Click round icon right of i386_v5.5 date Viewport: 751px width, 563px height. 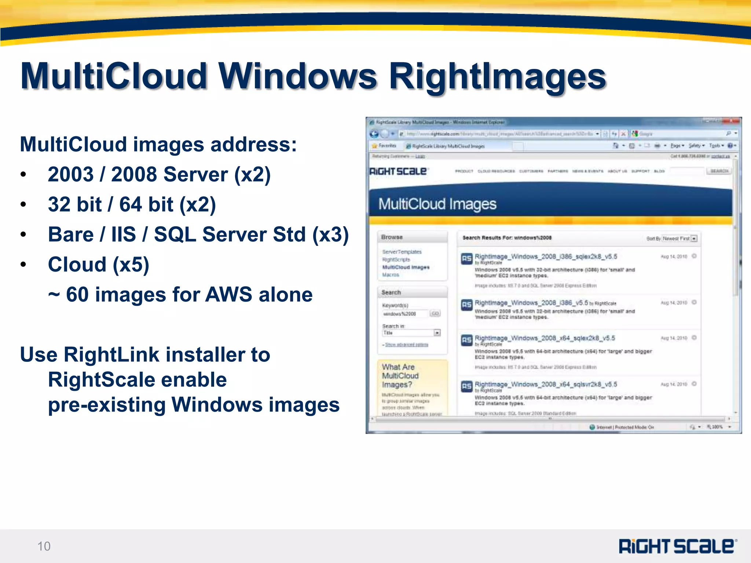click(x=694, y=302)
